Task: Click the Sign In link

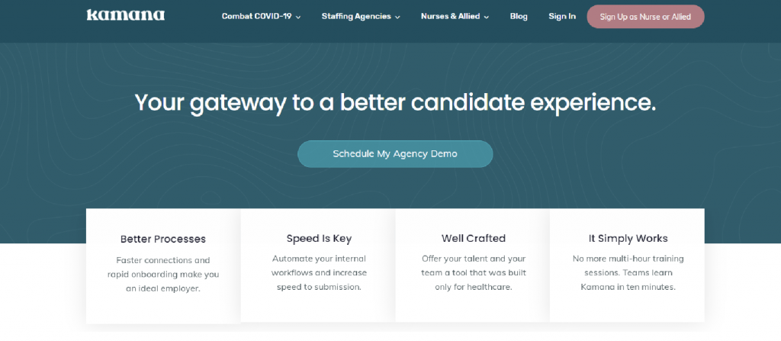Action: pos(562,17)
